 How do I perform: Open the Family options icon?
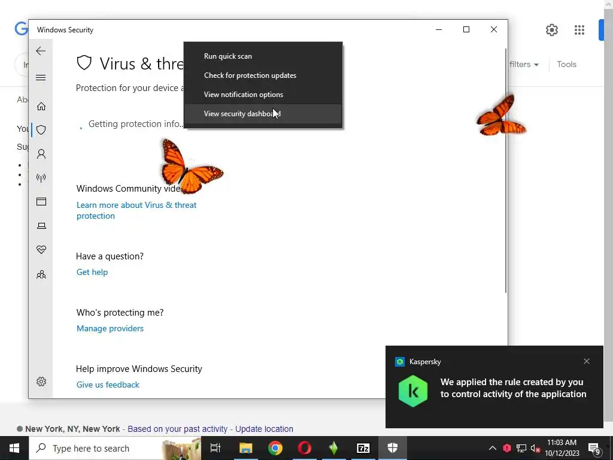pyautogui.click(x=41, y=274)
